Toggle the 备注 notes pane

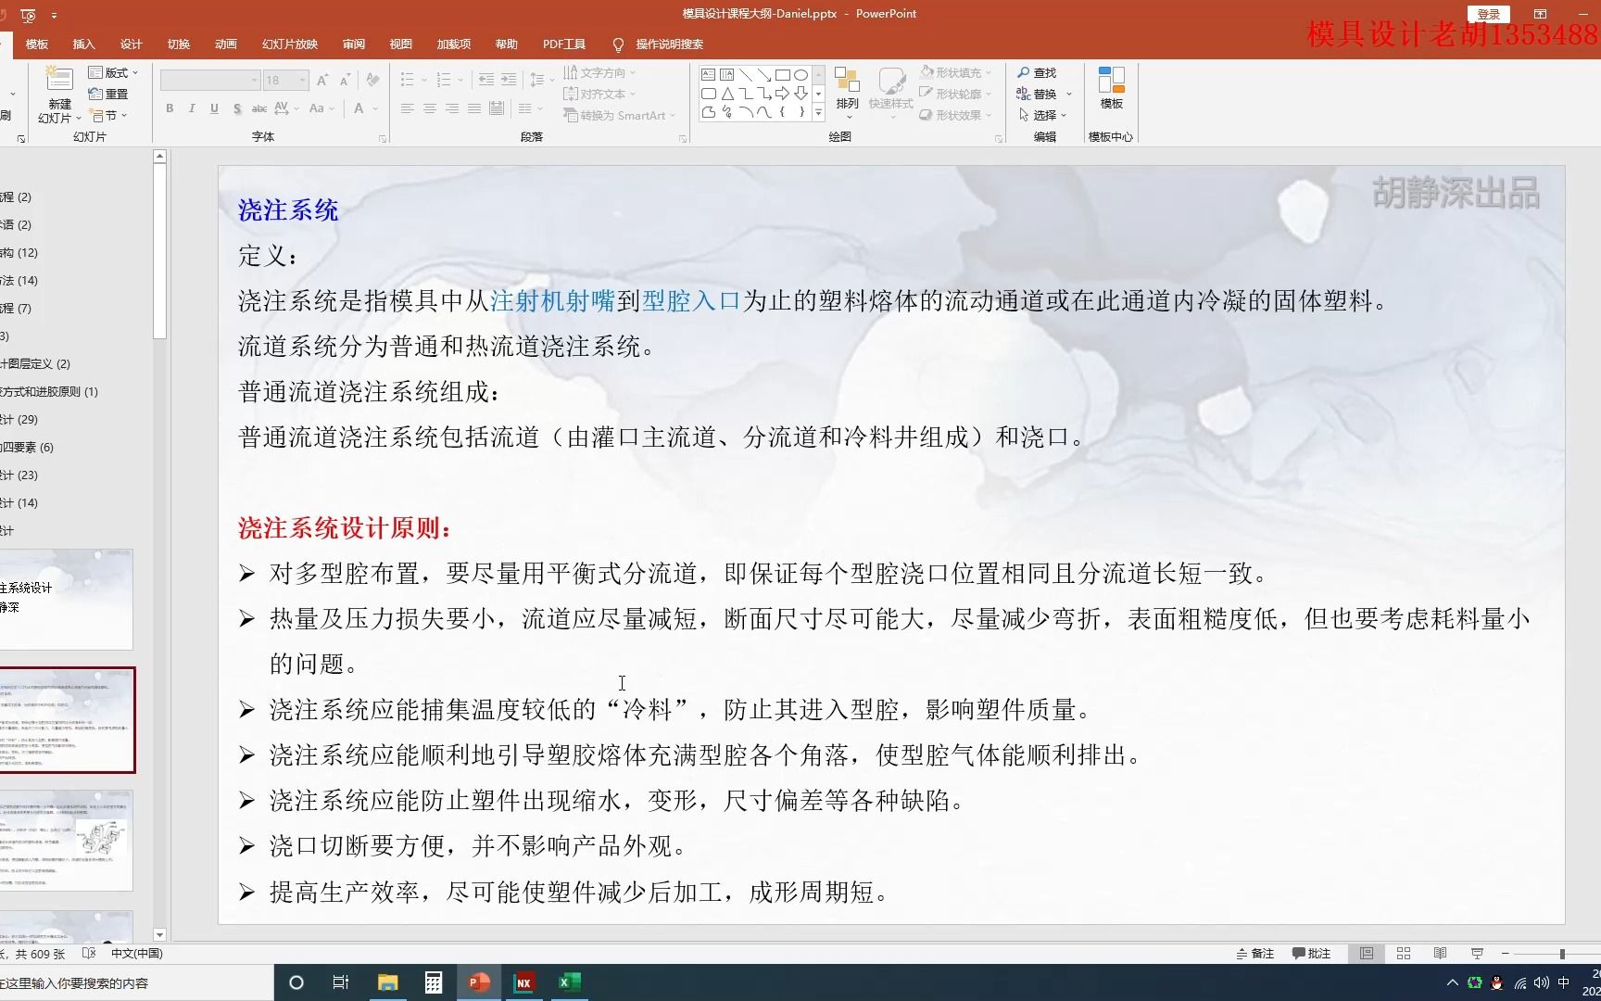point(1256,953)
